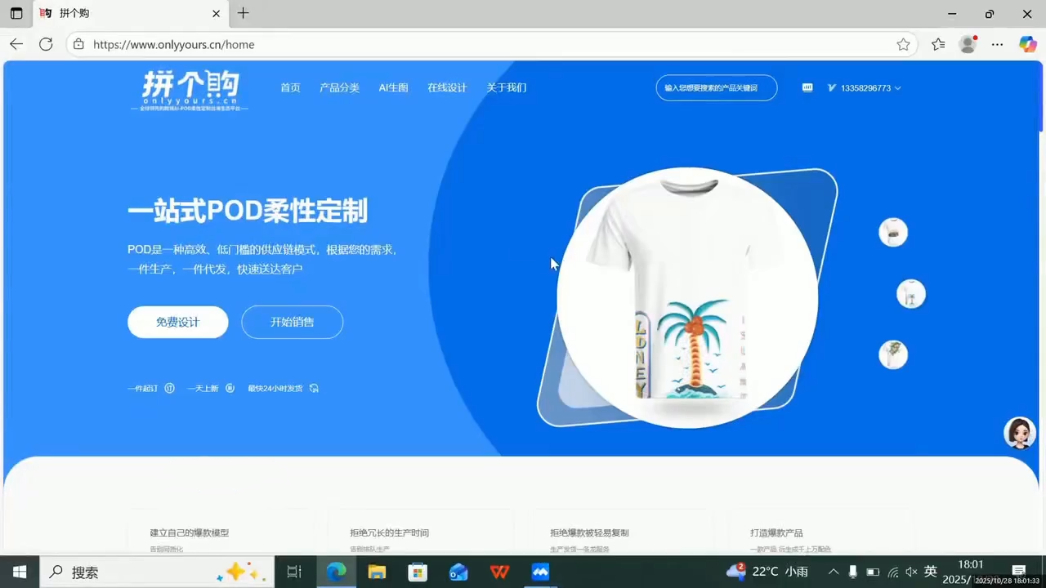Click the palm tree T-shirt image
Screen dimensions: 1046x588
click(x=687, y=297)
